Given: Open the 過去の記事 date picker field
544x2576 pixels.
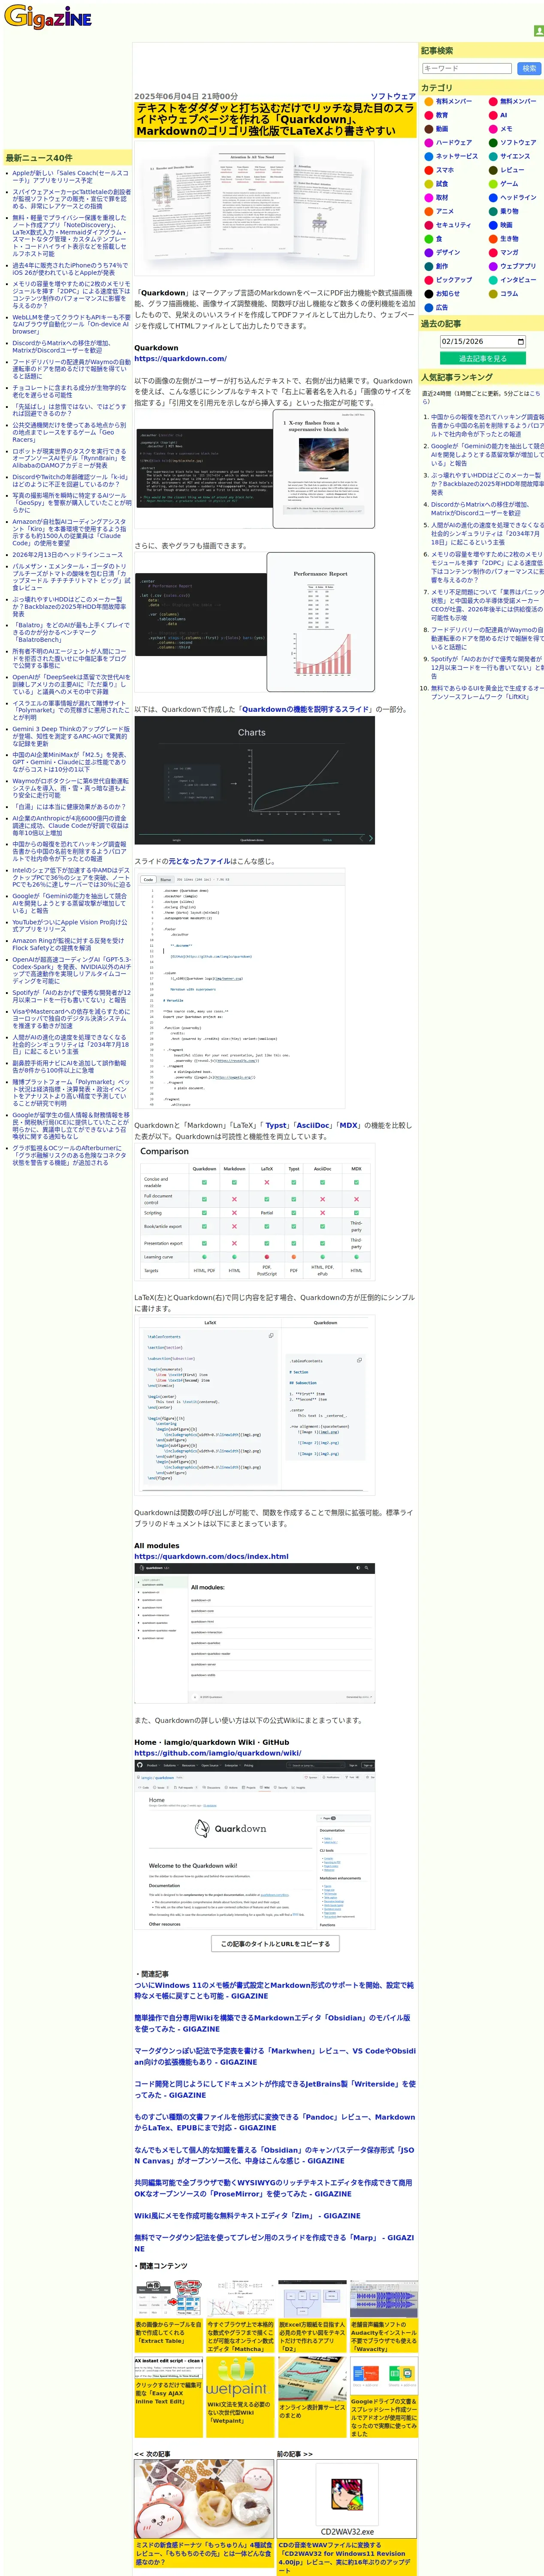Looking at the screenshot, I should [x=483, y=342].
